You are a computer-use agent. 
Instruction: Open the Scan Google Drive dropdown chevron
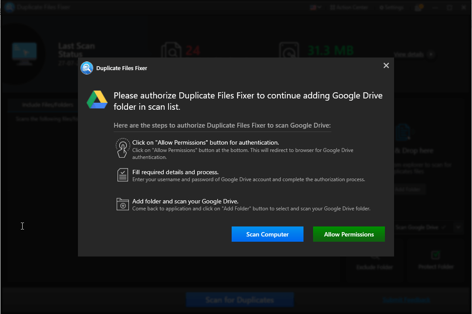[x=458, y=227]
